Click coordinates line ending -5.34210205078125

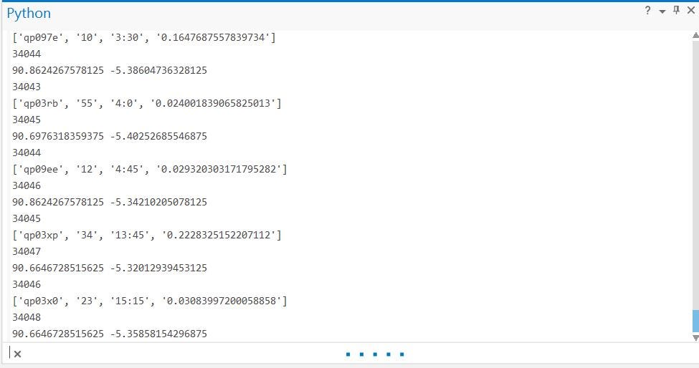pos(110,202)
